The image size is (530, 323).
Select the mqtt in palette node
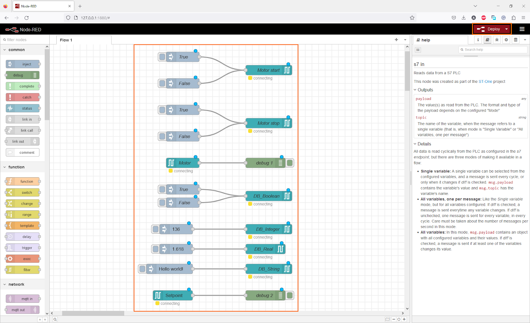click(x=23, y=299)
